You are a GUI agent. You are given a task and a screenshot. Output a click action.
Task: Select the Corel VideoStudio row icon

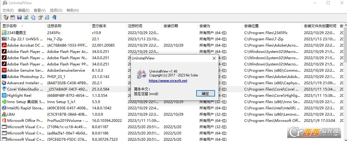[x=4, y=89]
